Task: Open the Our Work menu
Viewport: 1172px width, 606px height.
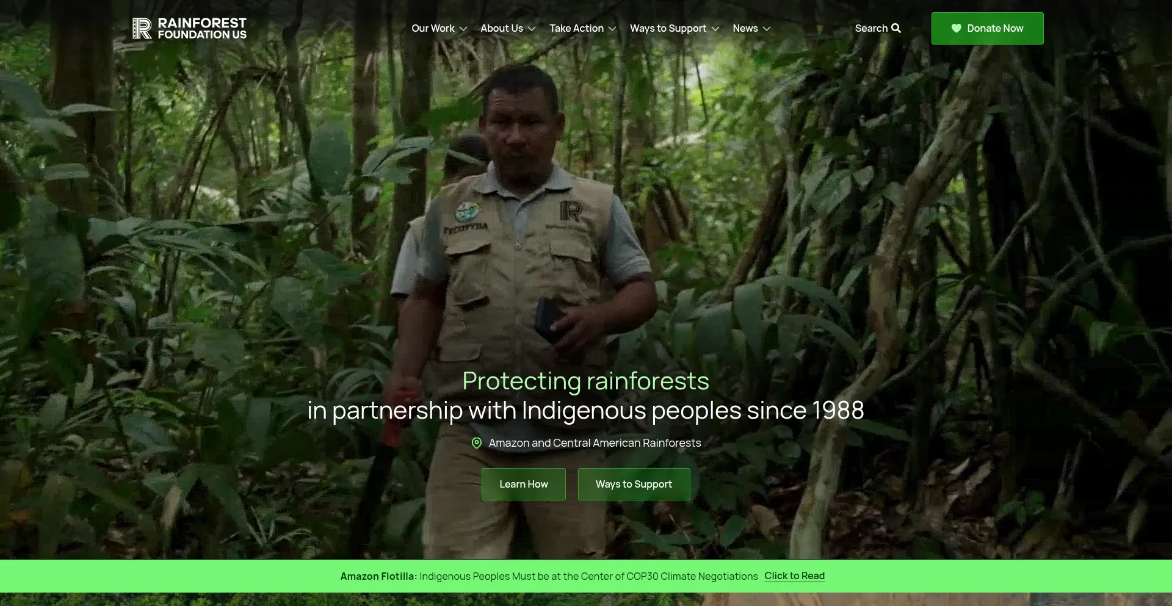Action: 433,28
